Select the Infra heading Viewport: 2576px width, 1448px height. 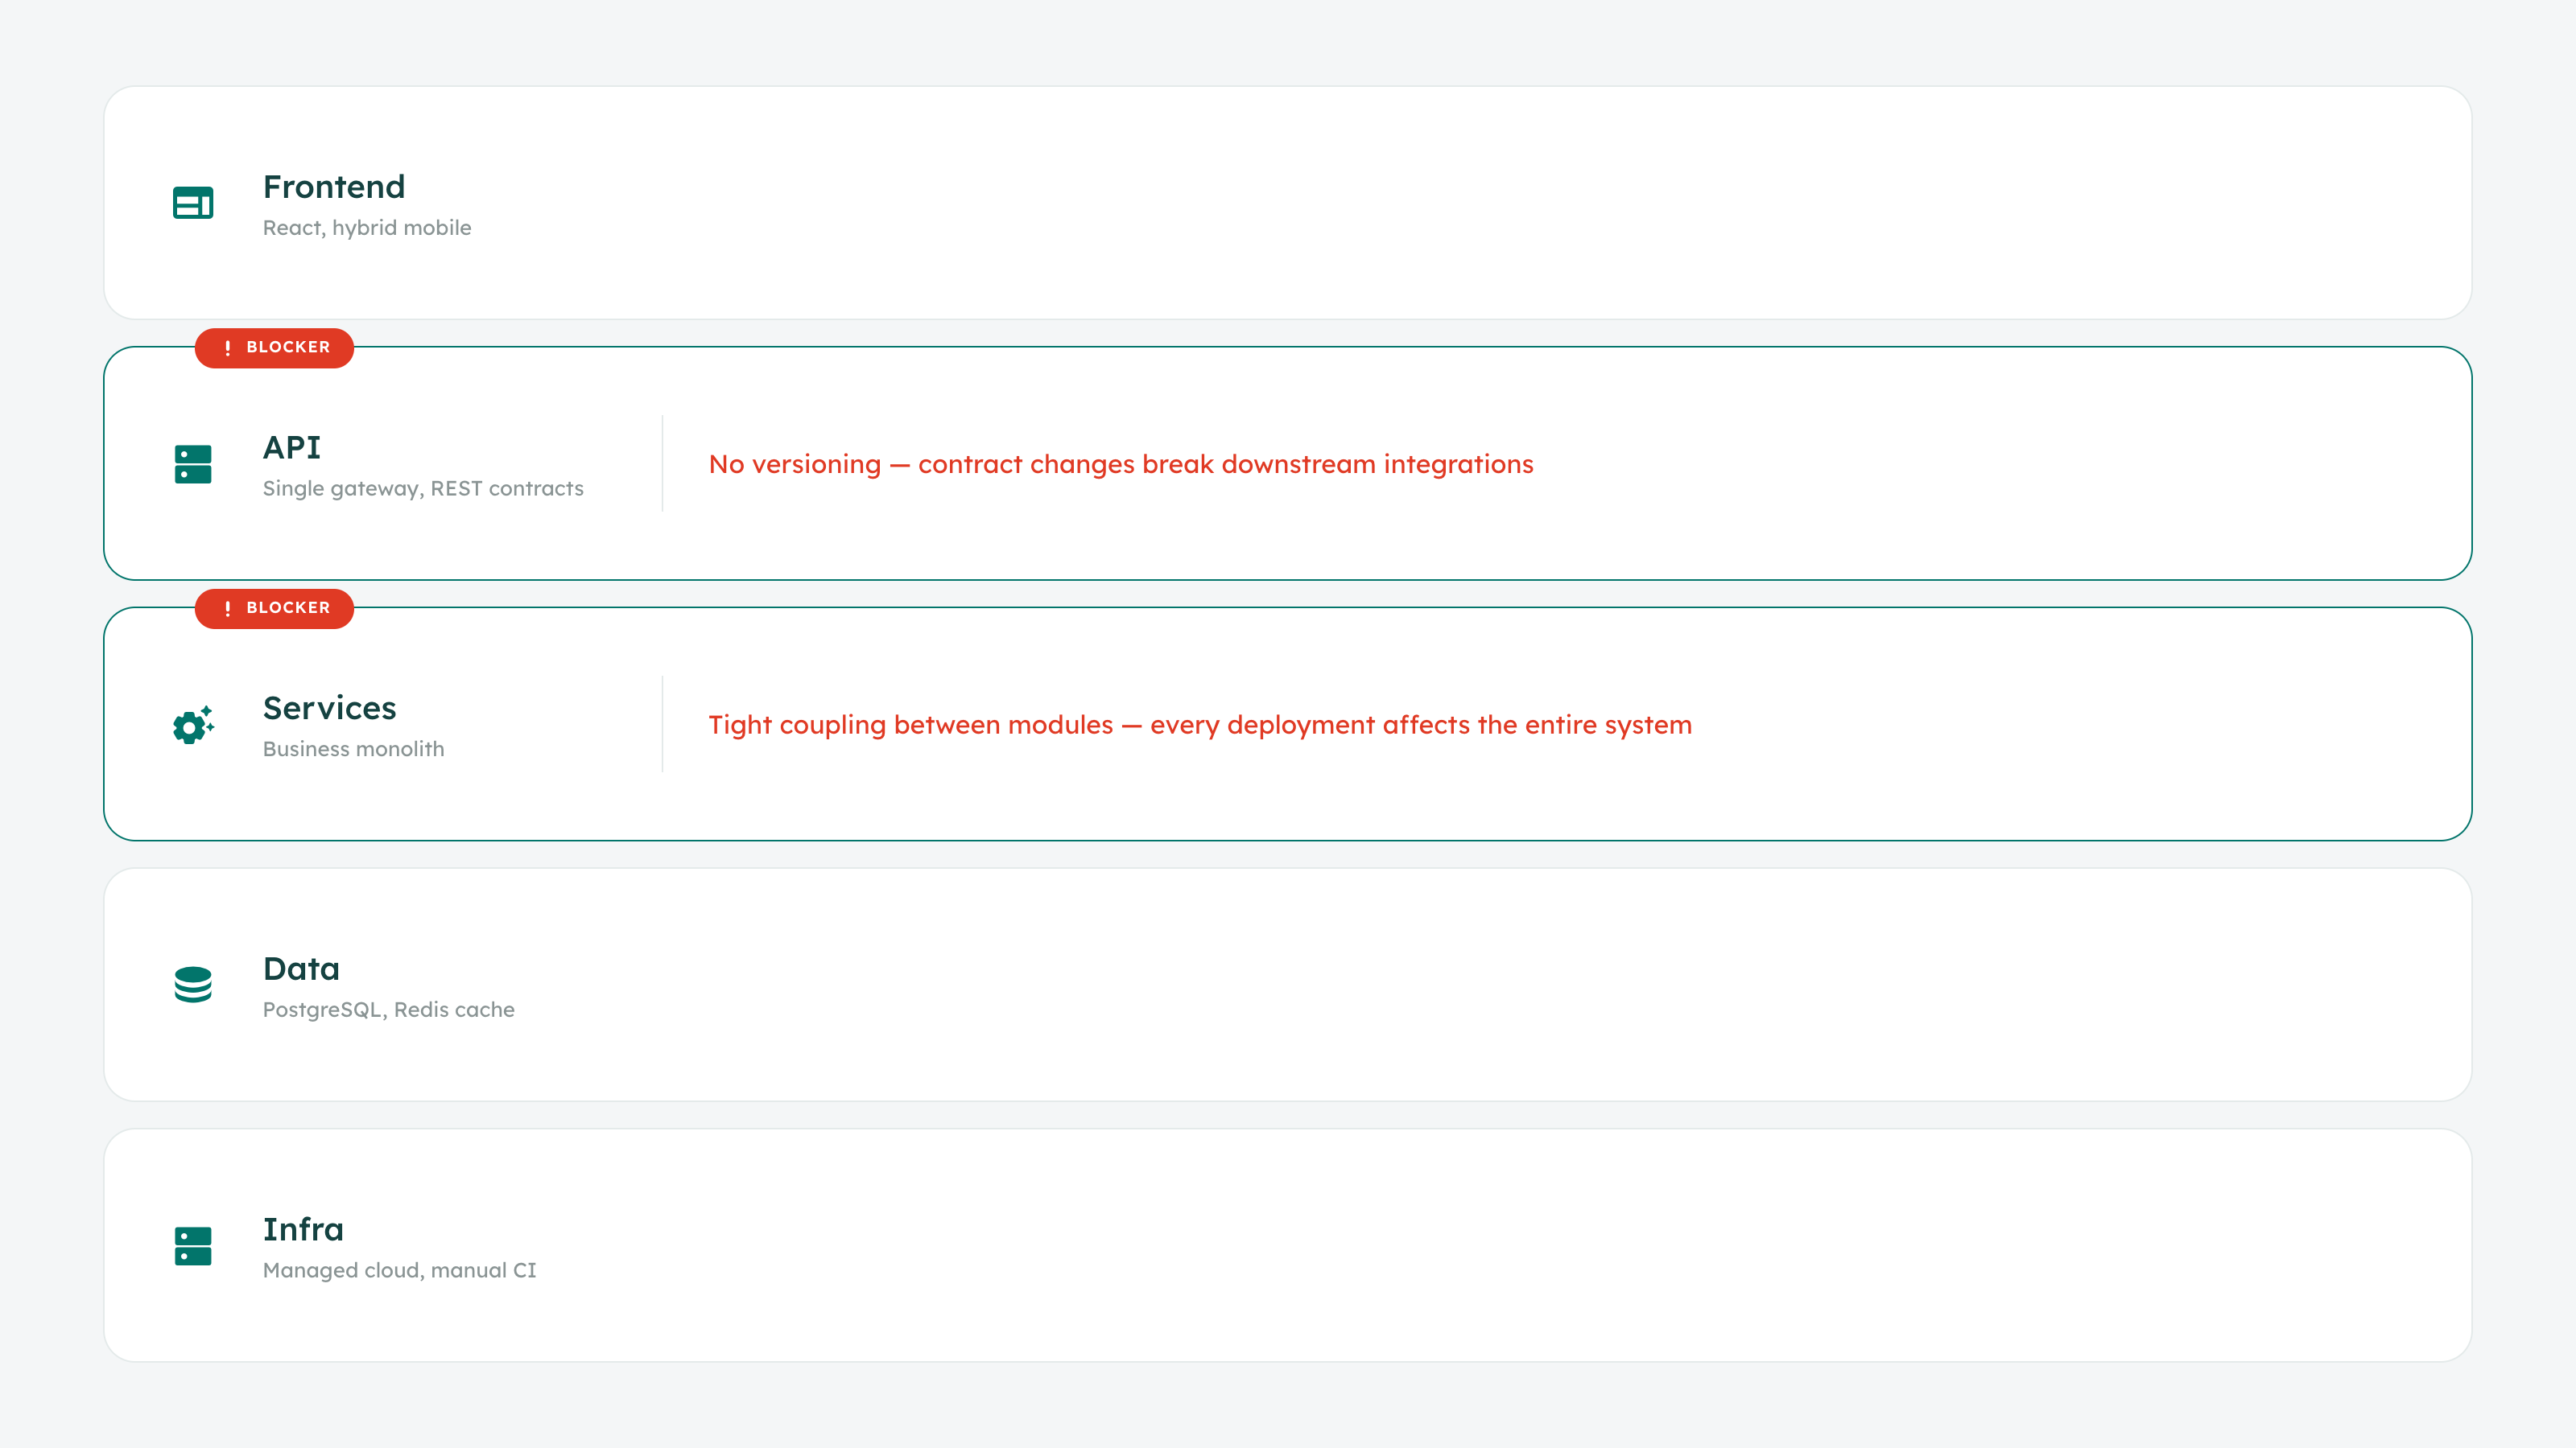(x=303, y=1230)
